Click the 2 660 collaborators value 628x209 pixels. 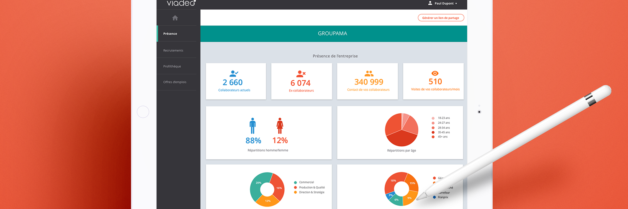pyautogui.click(x=233, y=82)
